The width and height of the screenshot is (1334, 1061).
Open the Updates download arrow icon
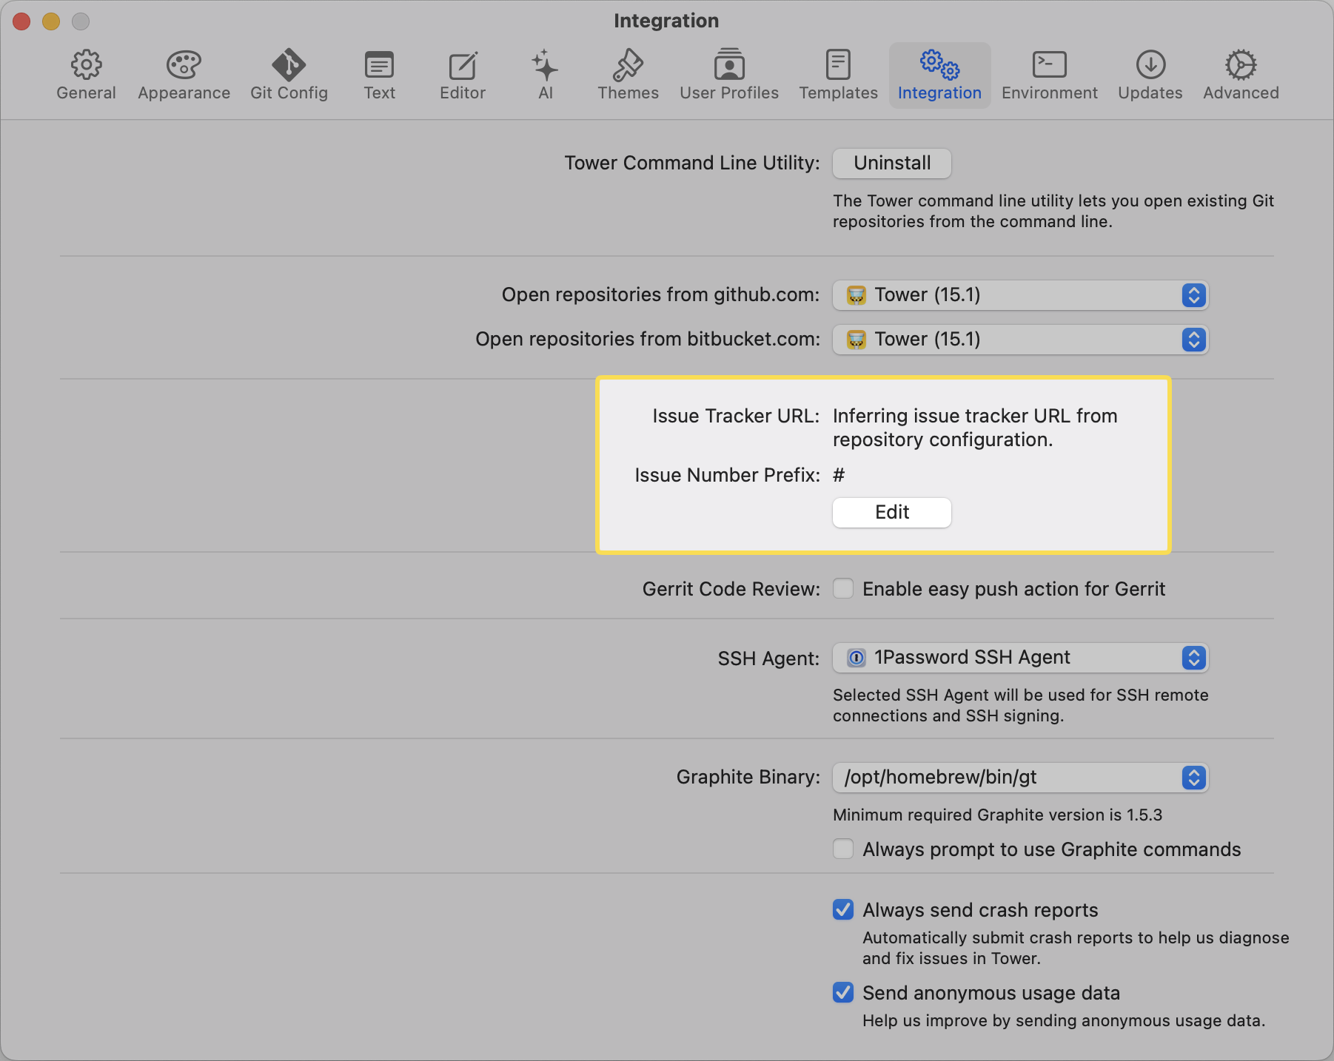tap(1150, 66)
